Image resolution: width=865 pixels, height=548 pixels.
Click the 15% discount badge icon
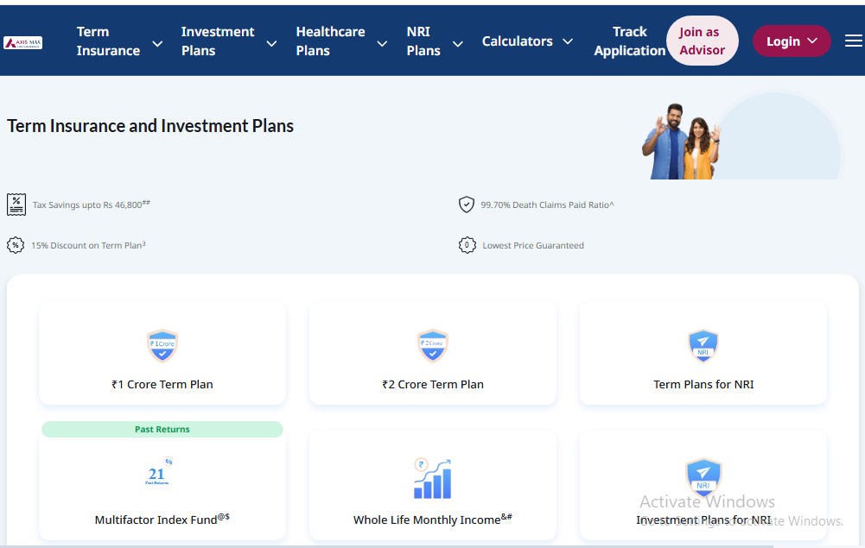(x=16, y=245)
